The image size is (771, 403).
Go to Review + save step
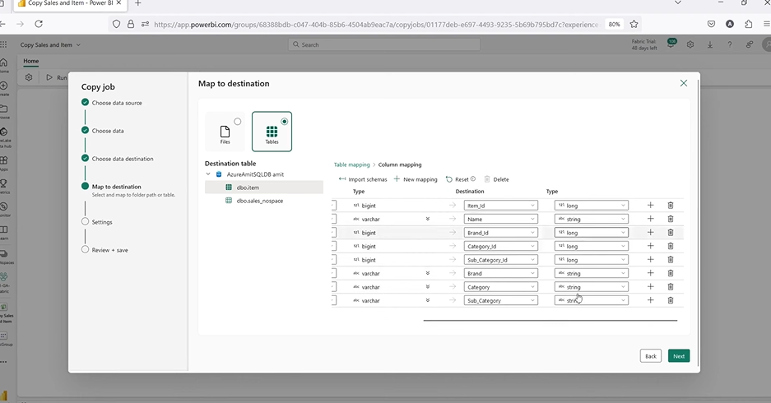tap(109, 250)
